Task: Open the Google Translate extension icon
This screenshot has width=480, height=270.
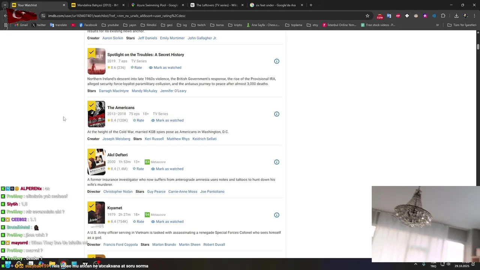Action: point(389,16)
